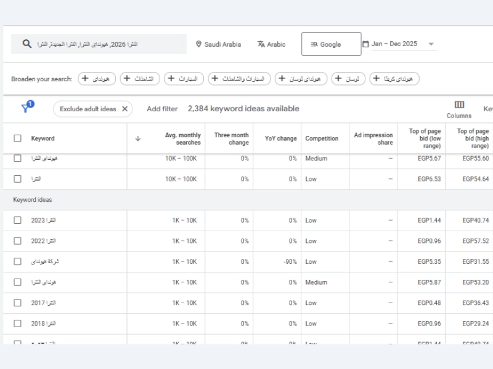Add the هيونداي كريتا broaden-search chip
The width and height of the screenshot is (493, 369).
[394, 79]
